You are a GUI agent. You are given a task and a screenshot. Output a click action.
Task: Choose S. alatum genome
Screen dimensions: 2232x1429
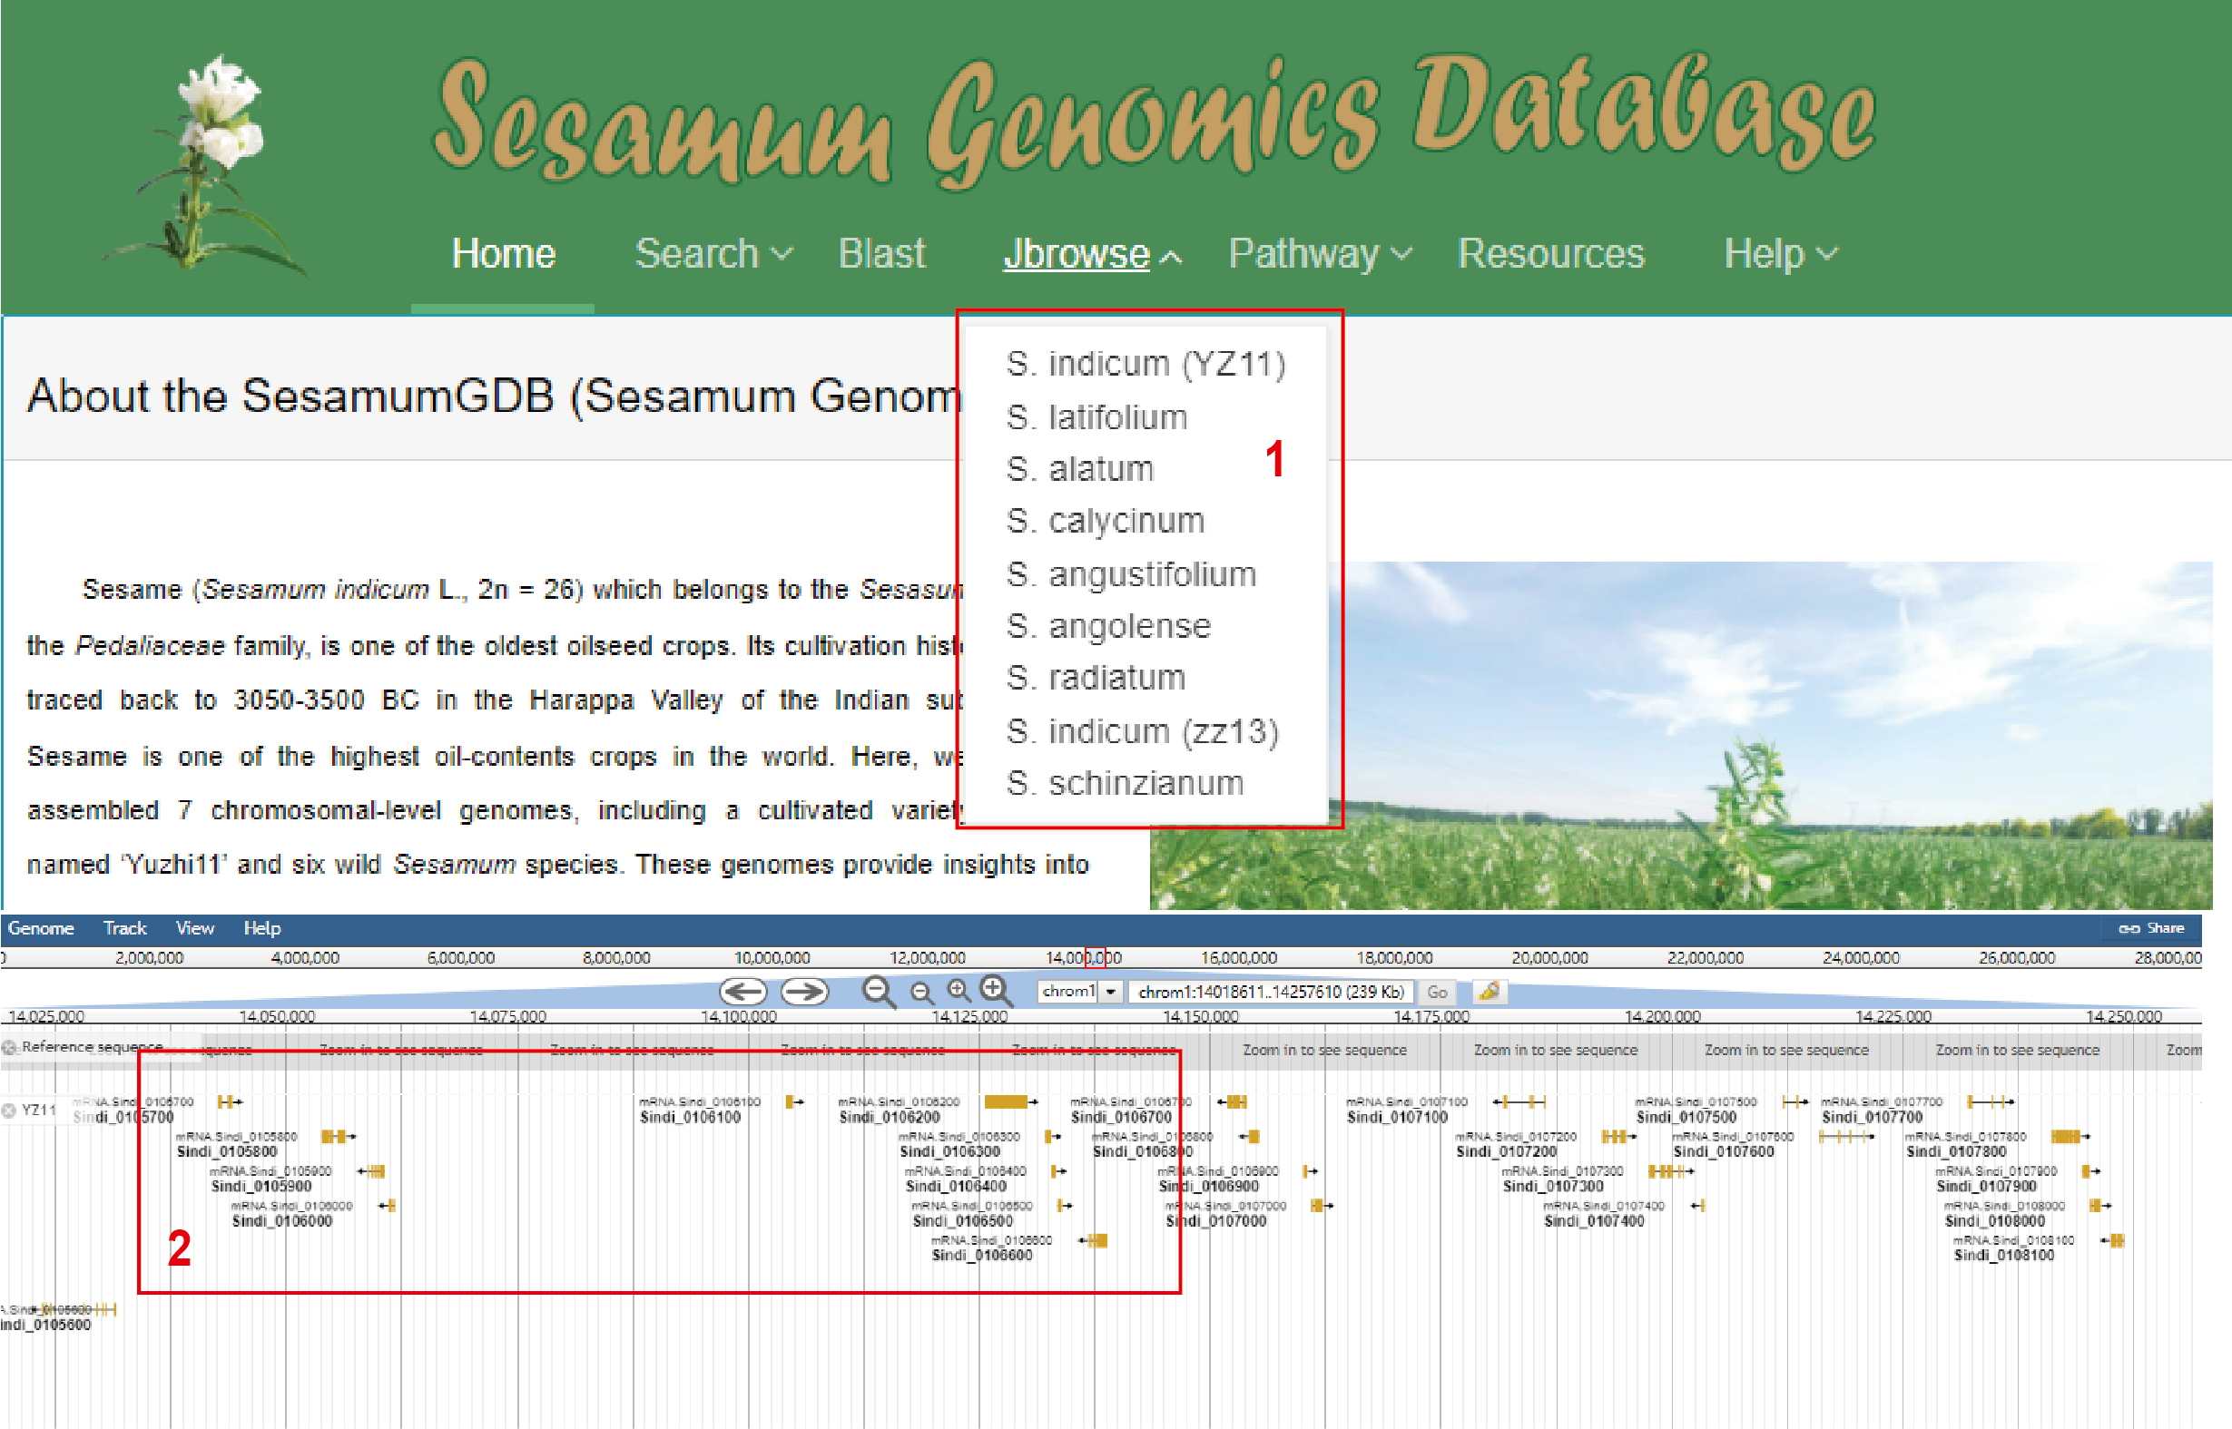point(1080,468)
